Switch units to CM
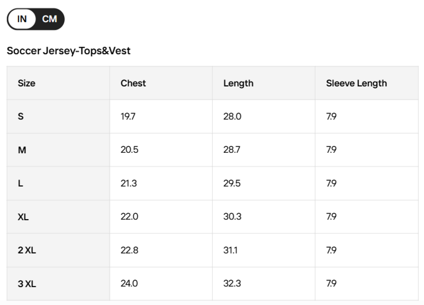This screenshot has width=424, height=305. point(50,19)
